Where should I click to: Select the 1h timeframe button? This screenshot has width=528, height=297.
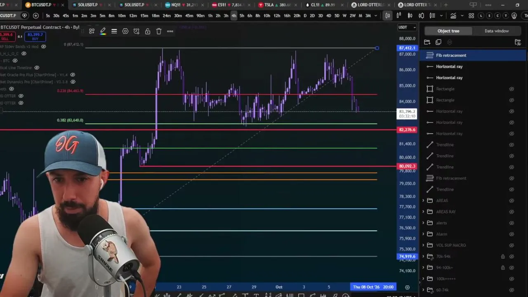tap(210, 16)
